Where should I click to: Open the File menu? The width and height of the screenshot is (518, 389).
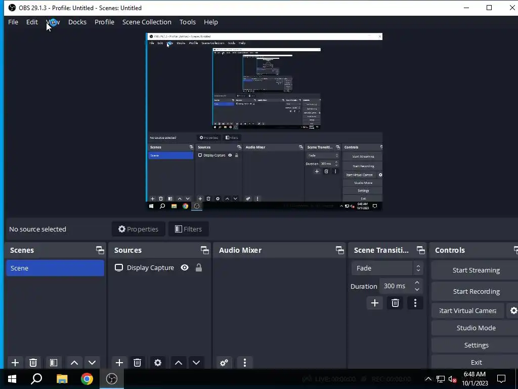(13, 22)
